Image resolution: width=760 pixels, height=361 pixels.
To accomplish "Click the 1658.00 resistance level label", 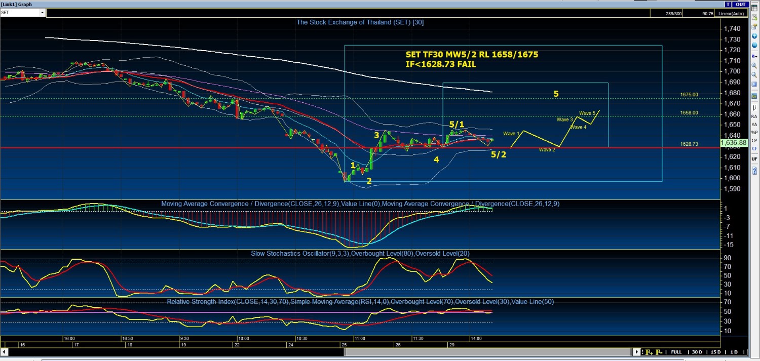I will click(689, 113).
